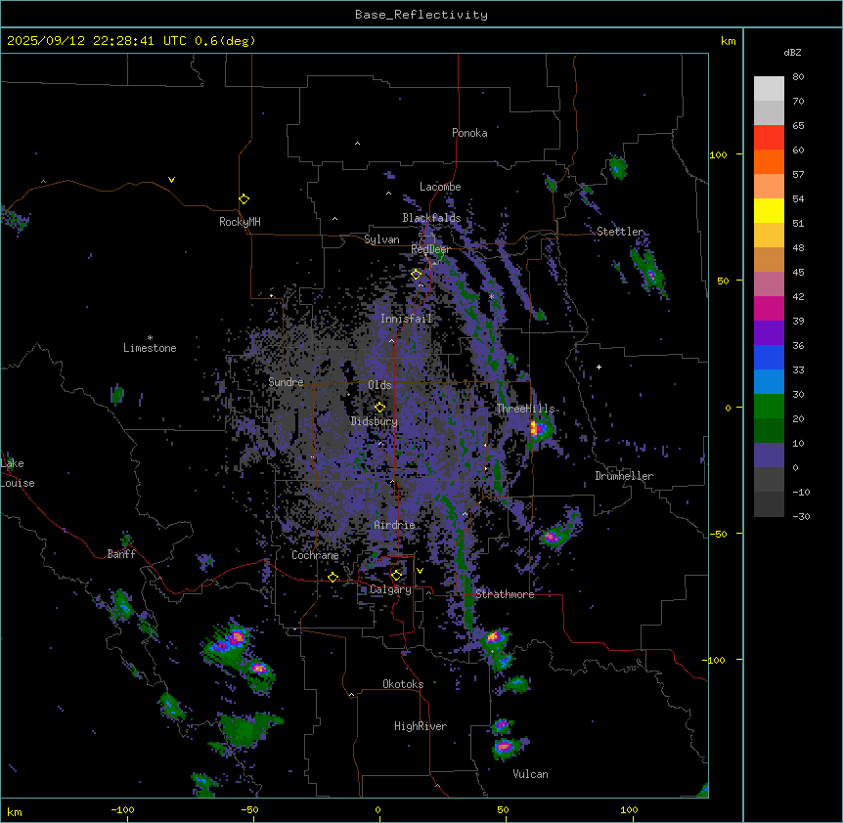The image size is (843, 823).
Task: Click the -50 tick label on vertical axis
Action: pos(718,534)
